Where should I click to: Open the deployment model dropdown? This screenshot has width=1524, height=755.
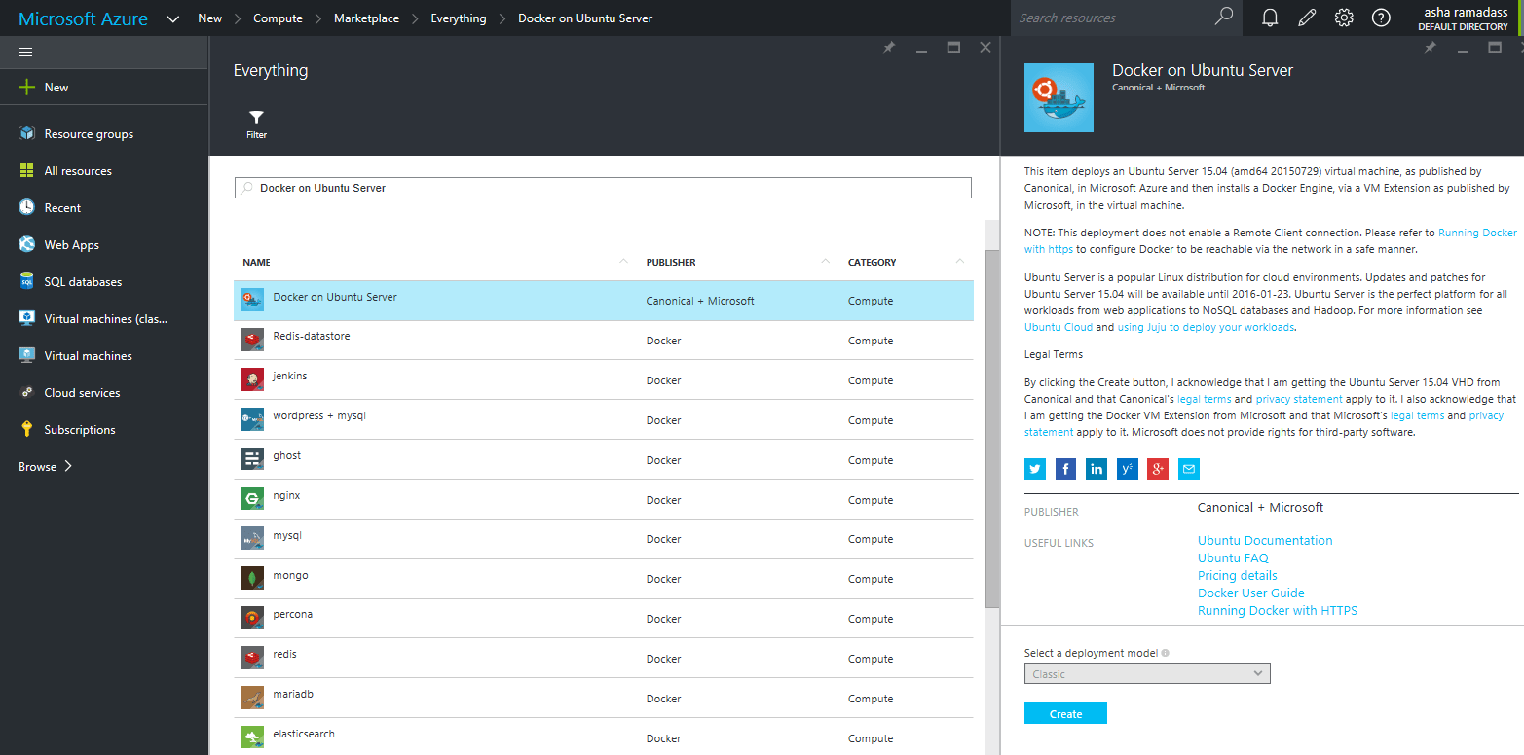[1147, 673]
